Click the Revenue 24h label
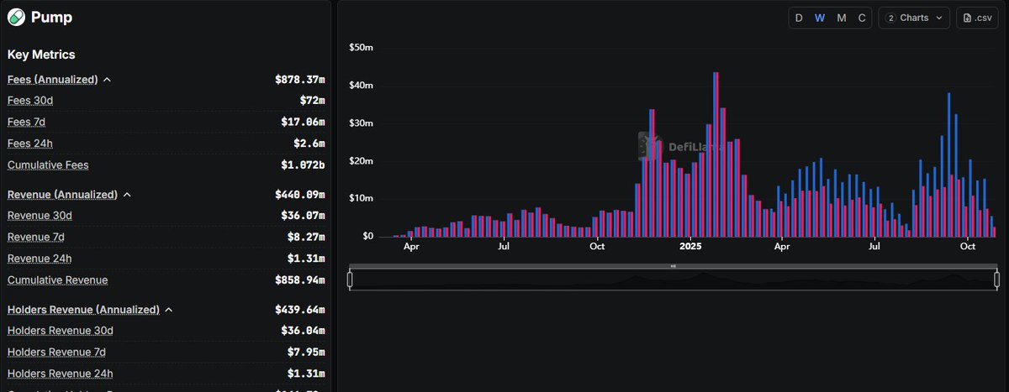 pyautogui.click(x=40, y=259)
